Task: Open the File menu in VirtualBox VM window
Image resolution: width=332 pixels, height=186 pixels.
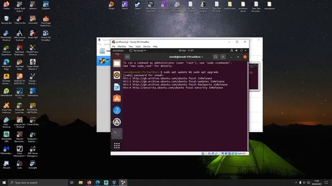Action: 114,47
